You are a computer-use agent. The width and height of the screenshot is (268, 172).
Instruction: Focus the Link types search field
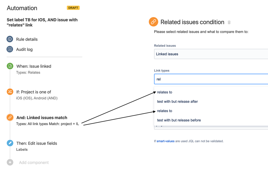click(211, 79)
